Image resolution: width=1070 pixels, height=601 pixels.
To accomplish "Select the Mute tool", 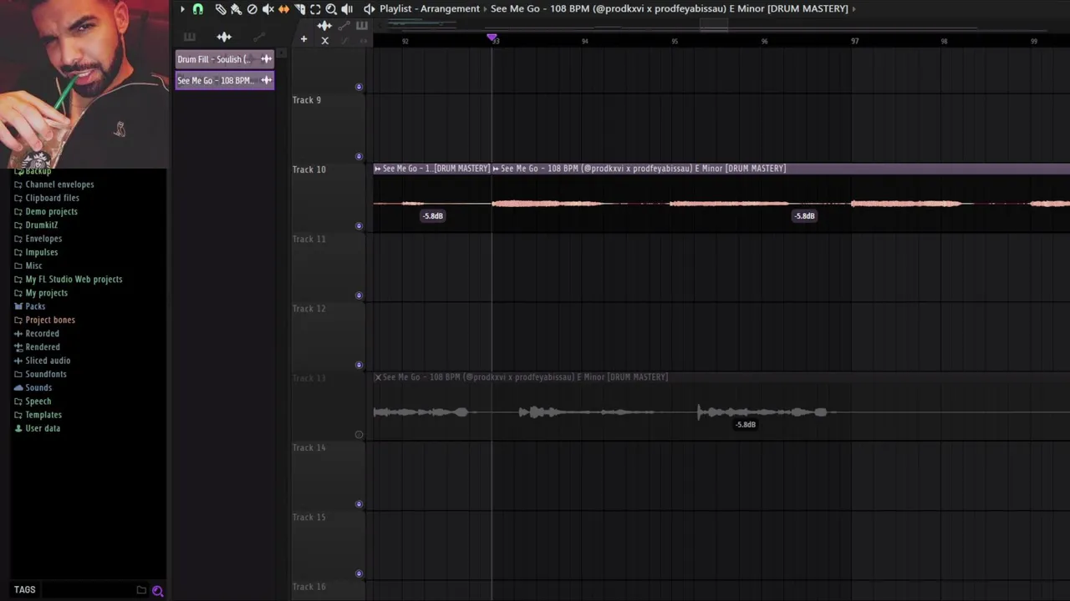I will tap(268, 9).
